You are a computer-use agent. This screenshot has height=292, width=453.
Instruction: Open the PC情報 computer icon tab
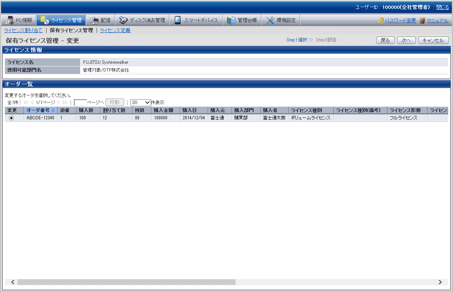point(10,20)
